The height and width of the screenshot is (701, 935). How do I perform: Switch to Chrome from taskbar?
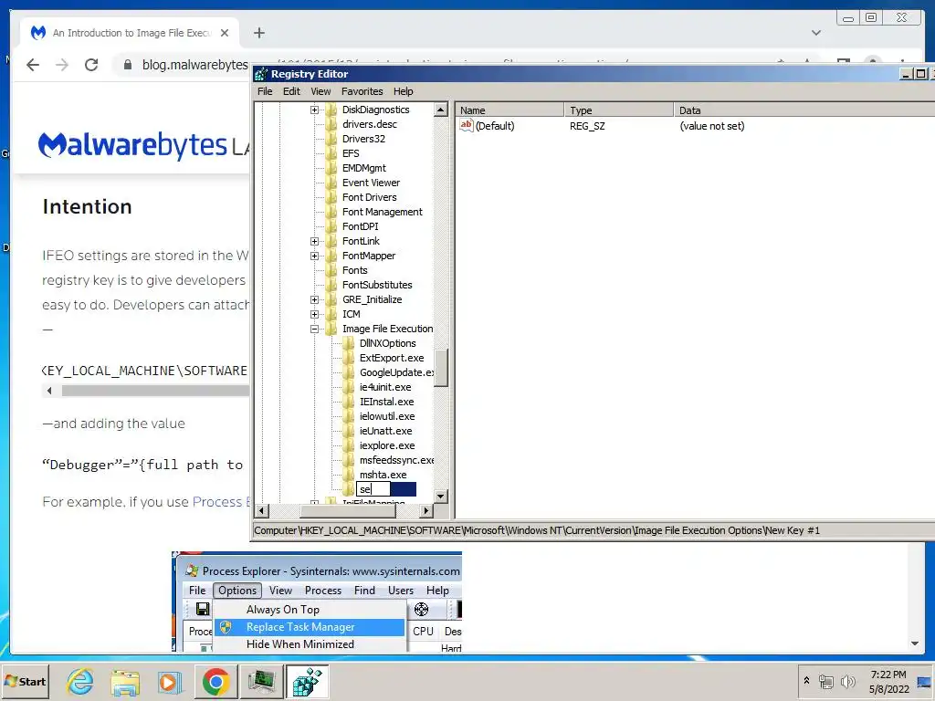pos(215,682)
